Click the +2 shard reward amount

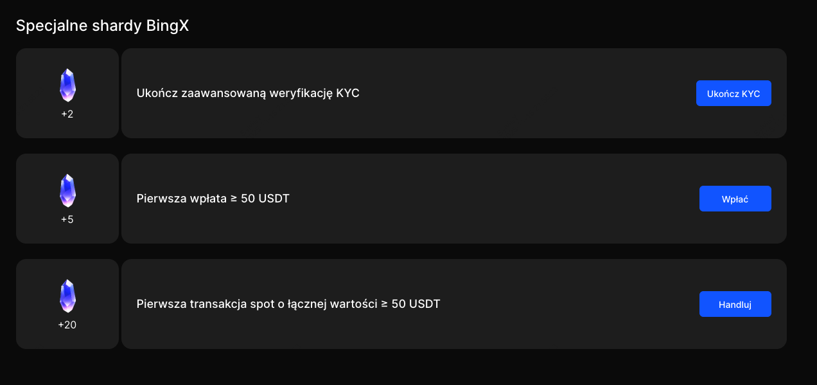(67, 114)
